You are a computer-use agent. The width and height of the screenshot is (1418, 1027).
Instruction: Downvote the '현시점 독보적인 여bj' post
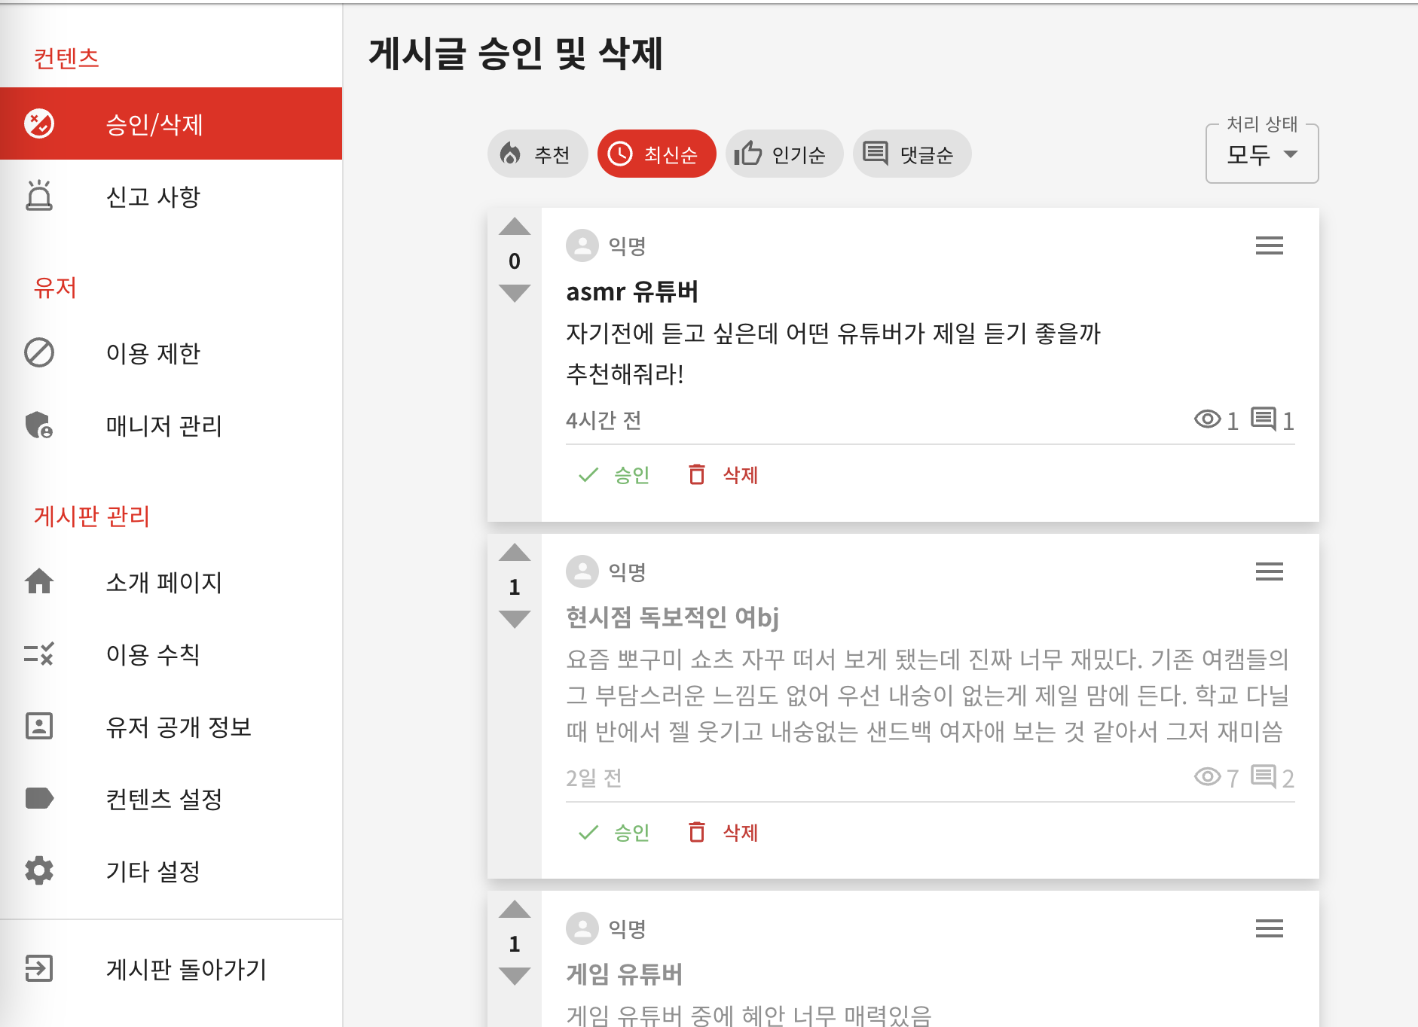(515, 619)
